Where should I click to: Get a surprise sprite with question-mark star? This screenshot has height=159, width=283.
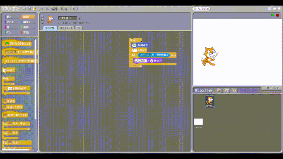(x=234, y=90)
